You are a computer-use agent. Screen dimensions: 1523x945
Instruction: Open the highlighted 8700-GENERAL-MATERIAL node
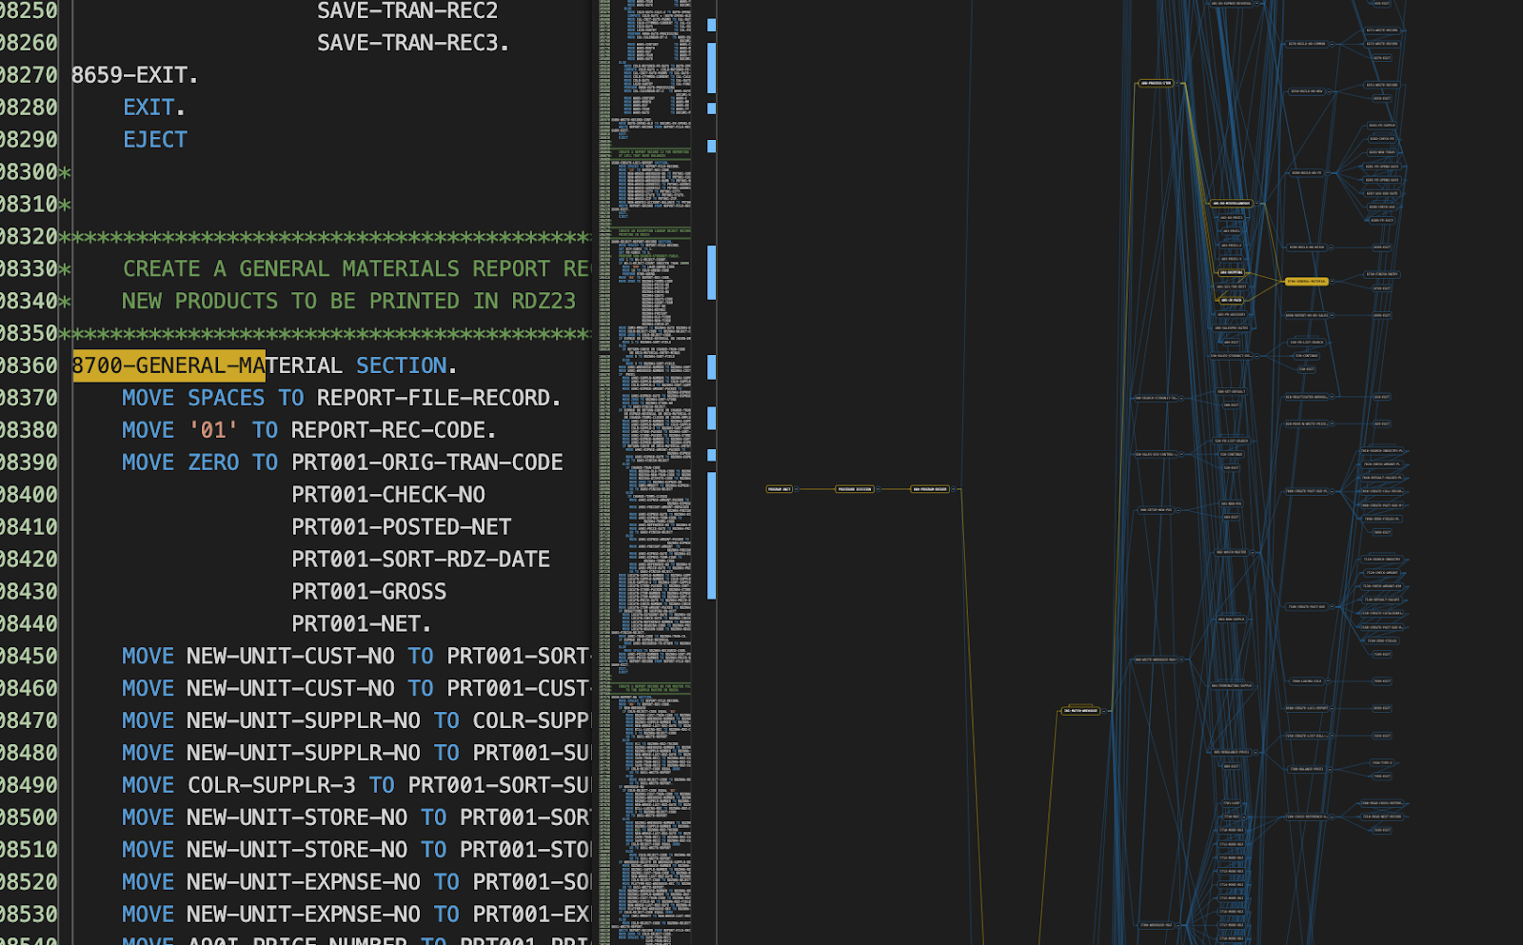1306,281
